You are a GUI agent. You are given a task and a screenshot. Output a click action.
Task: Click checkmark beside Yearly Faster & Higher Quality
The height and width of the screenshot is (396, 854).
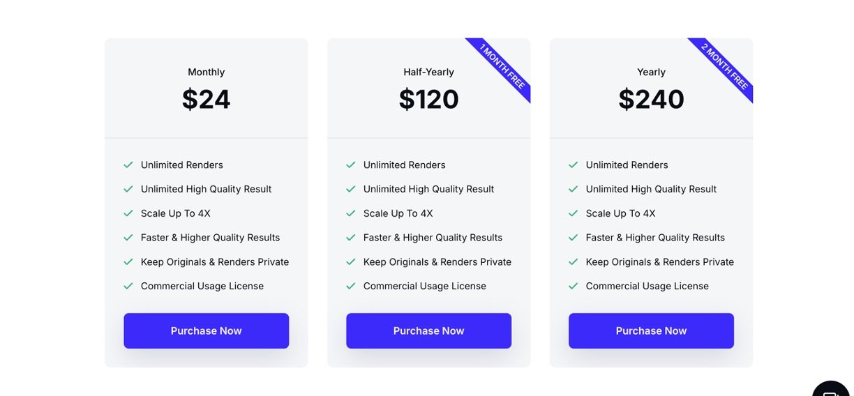point(574,238)
